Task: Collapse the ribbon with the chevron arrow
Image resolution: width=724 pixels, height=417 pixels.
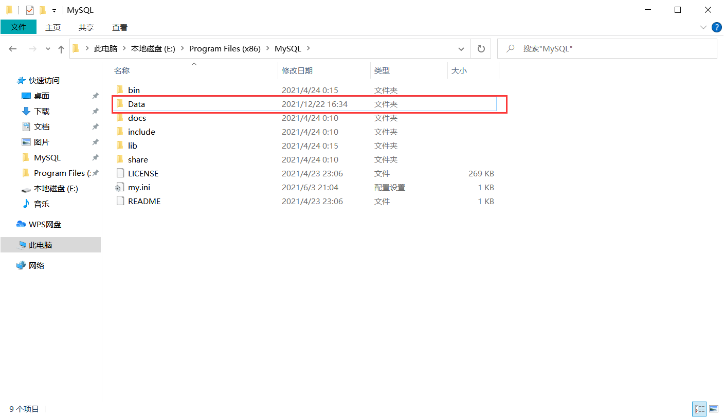Action: click(703, 27)
